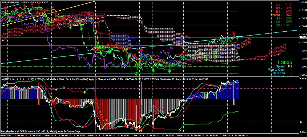Click the R1 1.3025 resistance label
Screen dimensions: 307x137
point(284,12)
